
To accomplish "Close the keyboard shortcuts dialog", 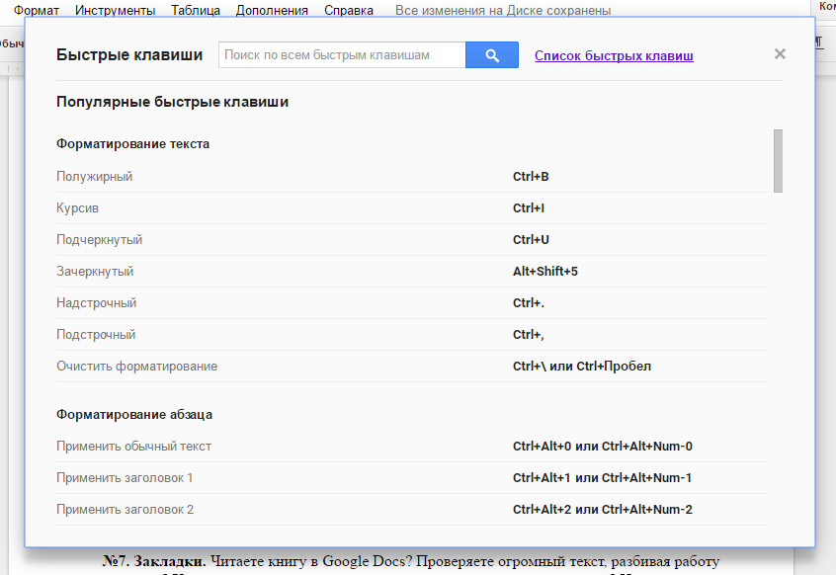I will click(x=780, y=53).
